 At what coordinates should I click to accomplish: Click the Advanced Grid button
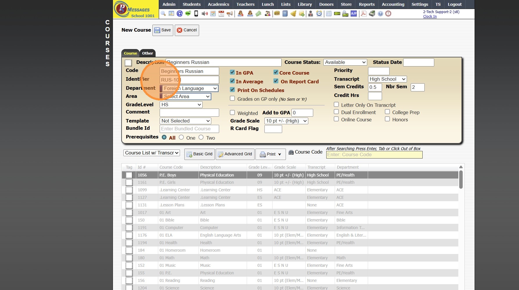235,154
